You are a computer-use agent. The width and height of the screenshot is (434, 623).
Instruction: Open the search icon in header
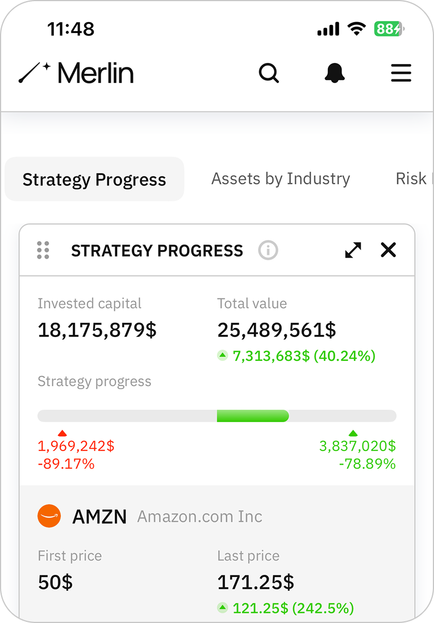pos(269,73)
